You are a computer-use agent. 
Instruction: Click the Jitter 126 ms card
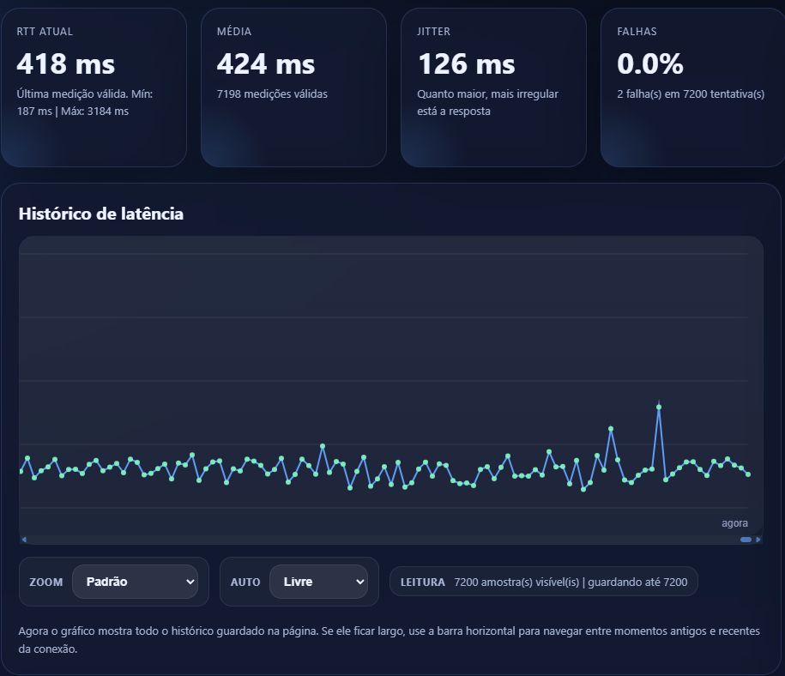493,88
